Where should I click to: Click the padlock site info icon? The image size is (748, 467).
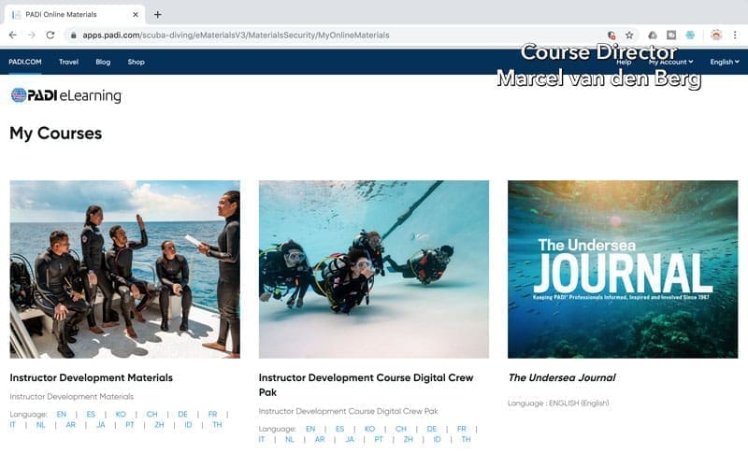click(73, 35)
